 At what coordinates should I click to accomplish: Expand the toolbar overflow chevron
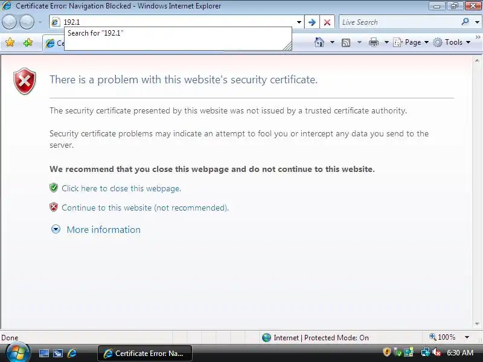tap(478, 37)
